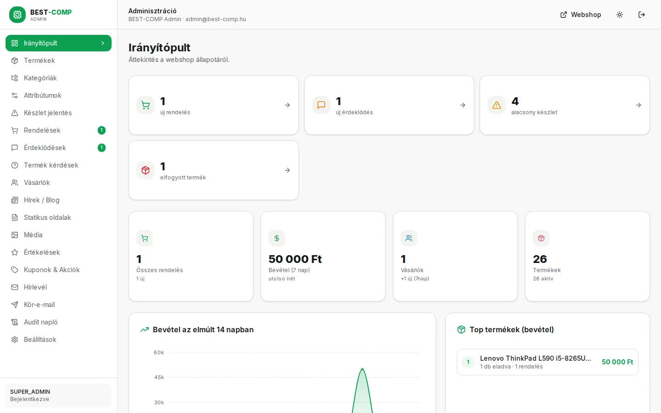Click the Kategóriák tree icon in sidebar
The height and width of the screenshot is (413, 661).
pyautogui.click(x=15, y=78)
